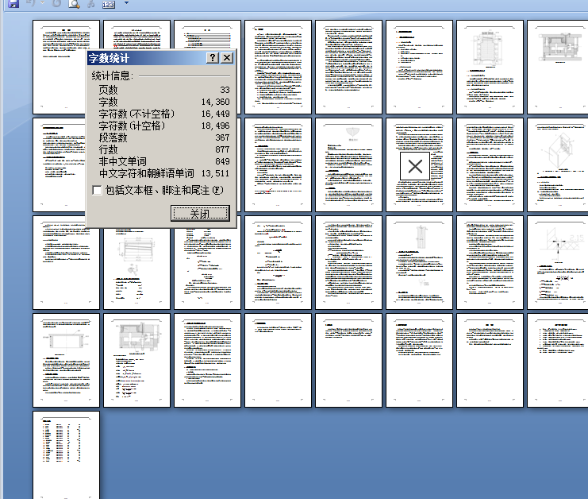Image resolution: width=588 pixels, height=499 pixels.
Task: Select page 16 thumbnail with 3D wireframe sketch
Action: pos(558,164)
